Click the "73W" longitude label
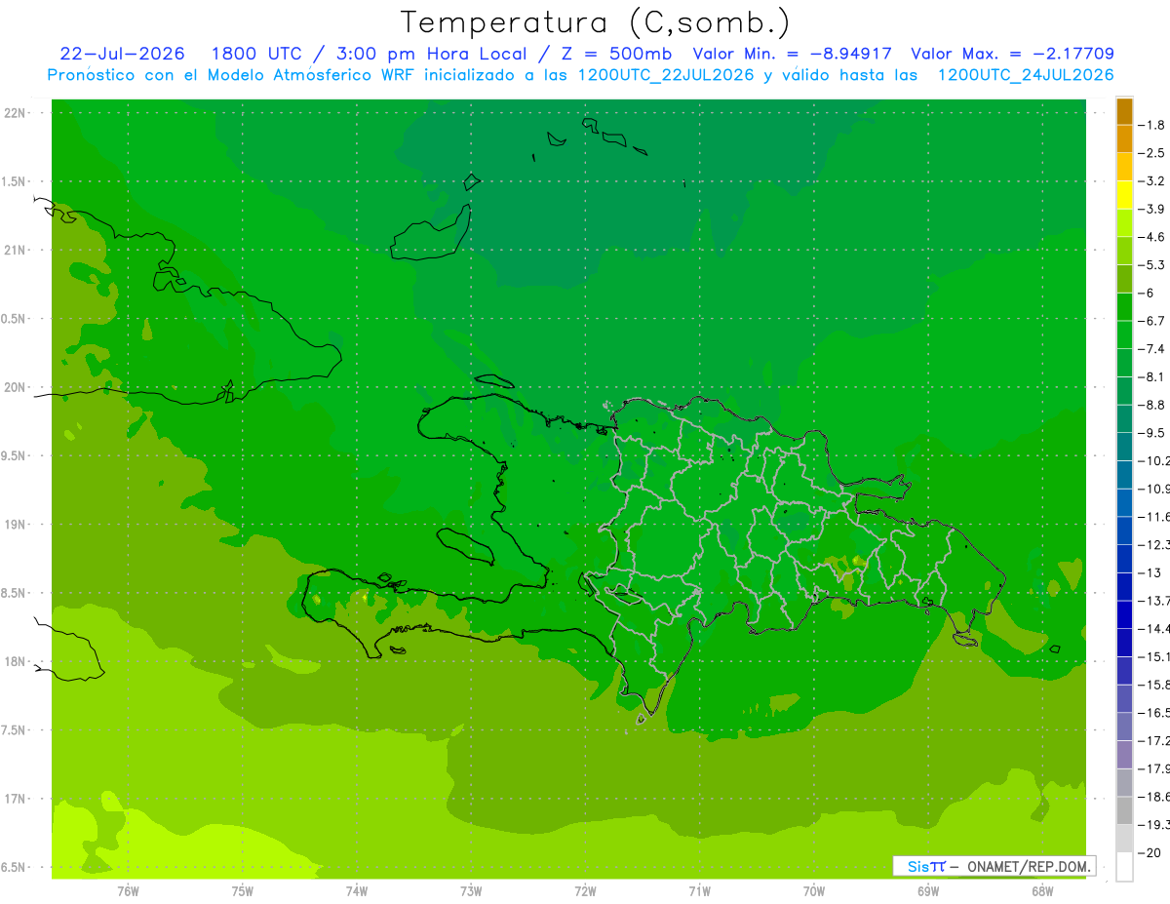The height and width of the screenshot is (904, 1170). coord(471,890)
